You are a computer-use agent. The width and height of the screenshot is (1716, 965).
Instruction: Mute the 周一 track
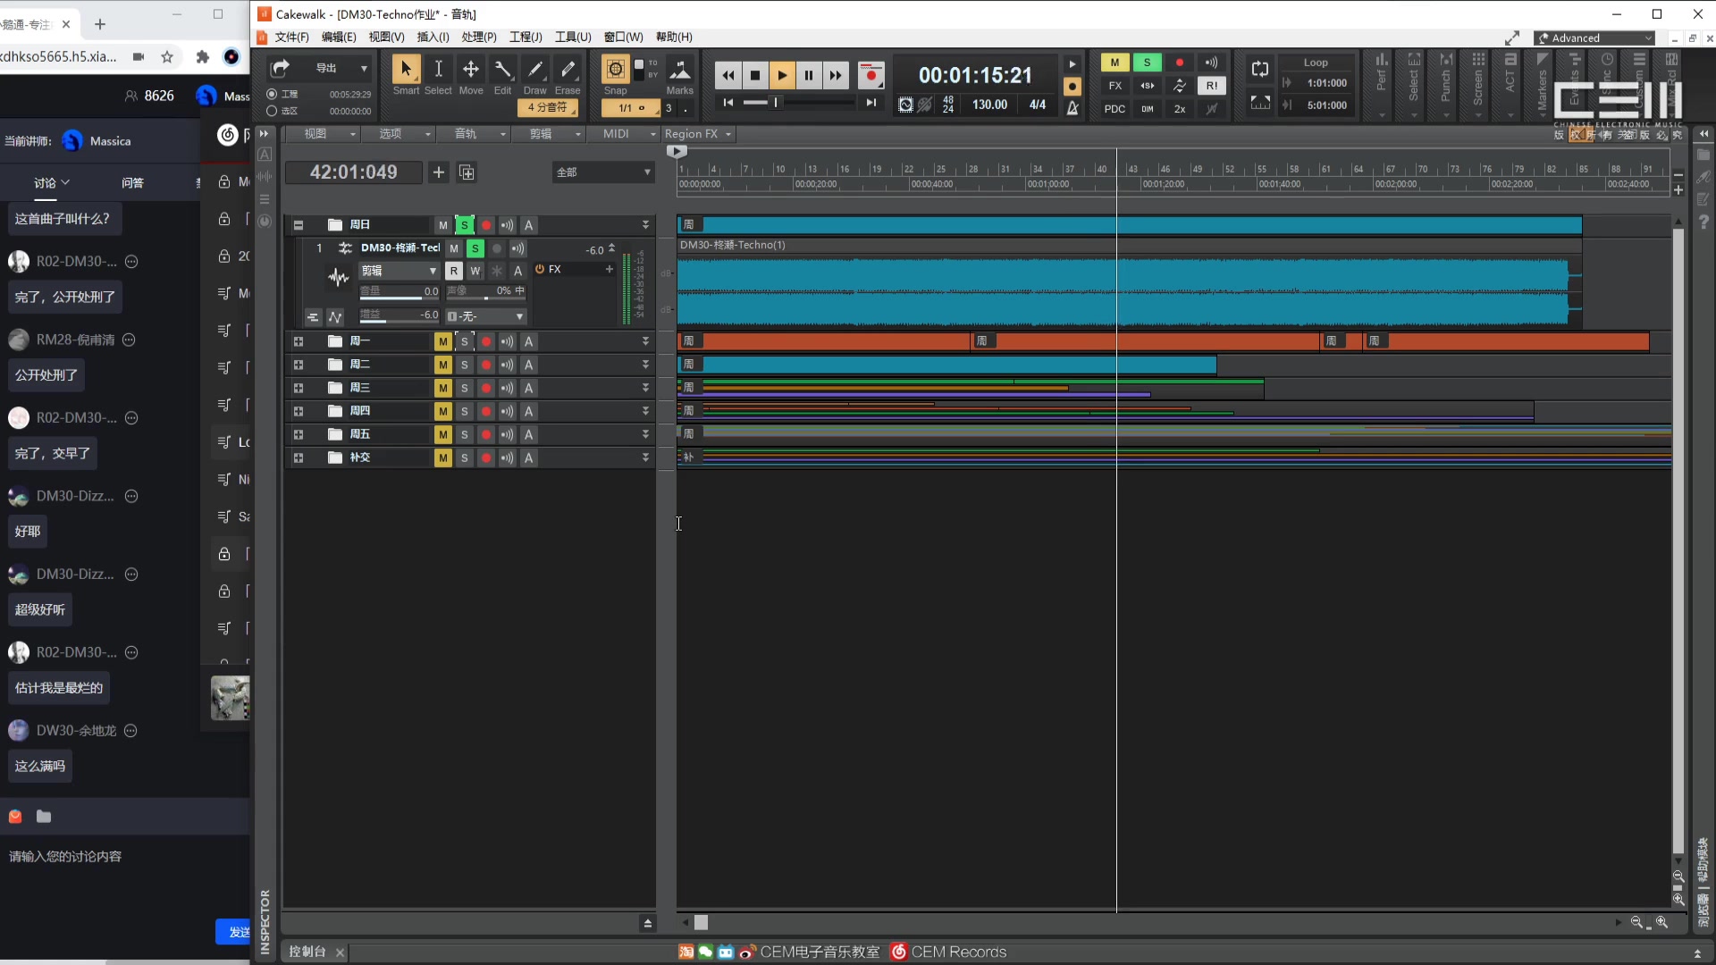coord(442,341)
